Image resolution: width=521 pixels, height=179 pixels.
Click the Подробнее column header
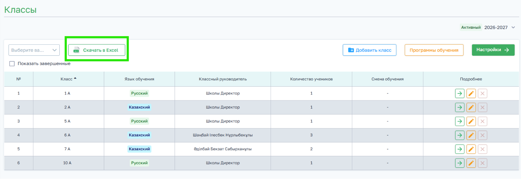tap(471, 79)
